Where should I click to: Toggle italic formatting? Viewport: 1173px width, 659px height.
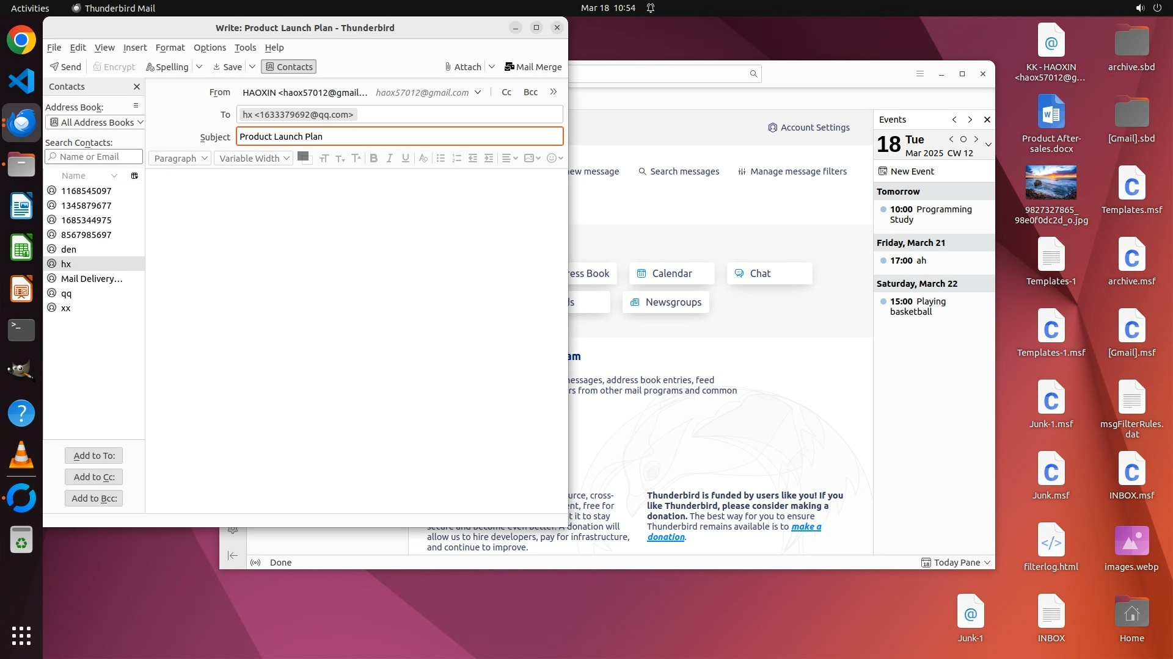[390, 158]
